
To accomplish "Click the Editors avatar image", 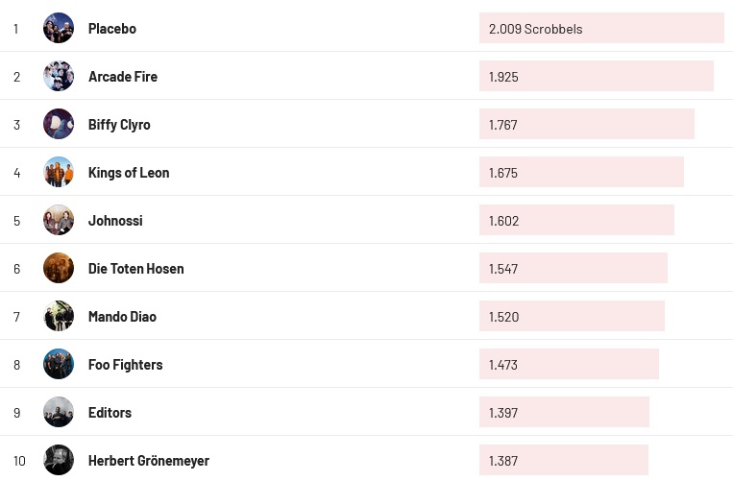I will [59, 412].
